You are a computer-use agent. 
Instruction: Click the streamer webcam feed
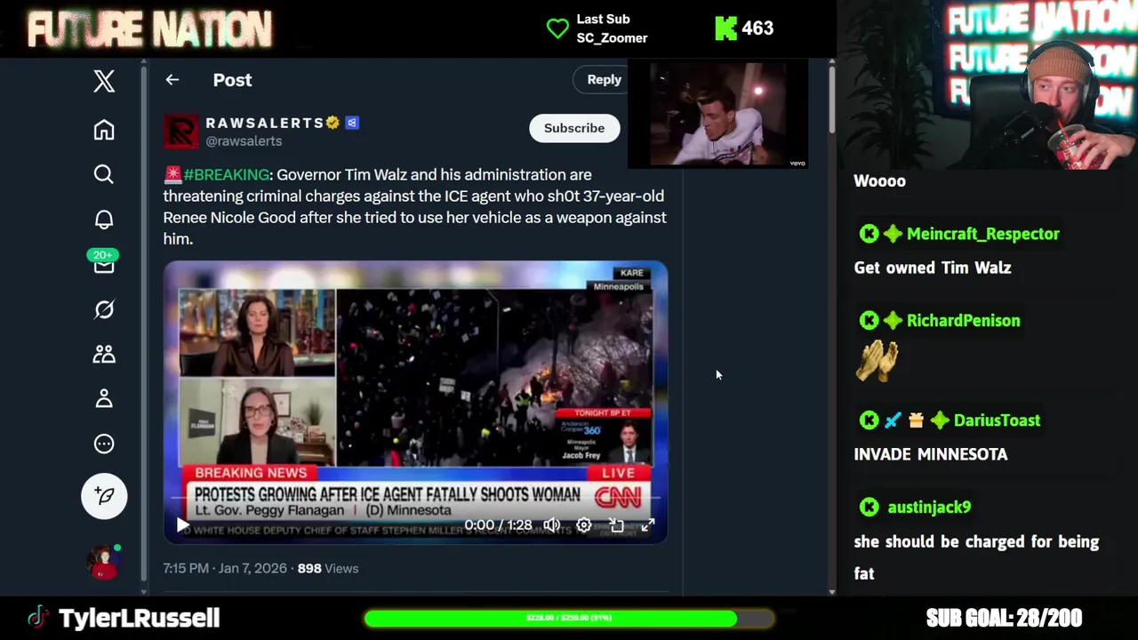(x=987, y=84)
